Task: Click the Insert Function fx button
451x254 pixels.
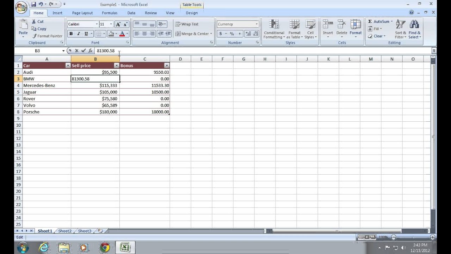Action: pyautogui.click(x=90, y=51)
